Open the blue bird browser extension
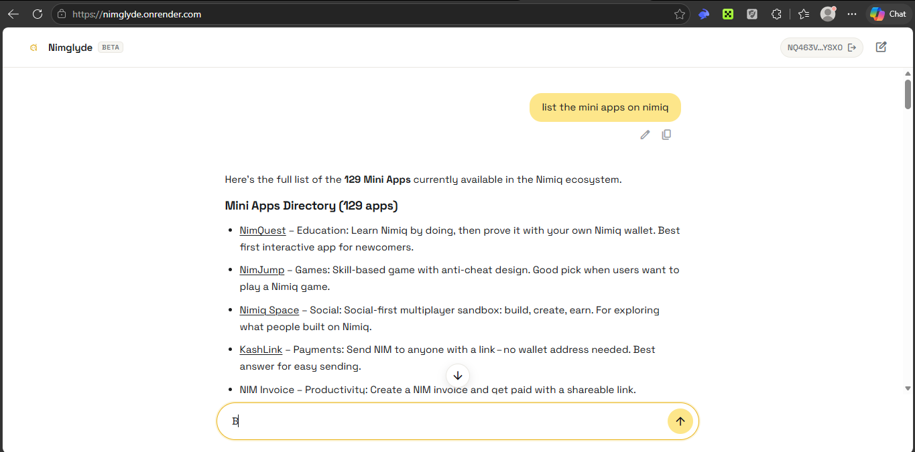 pyautogui.click(x=704, y=14)
